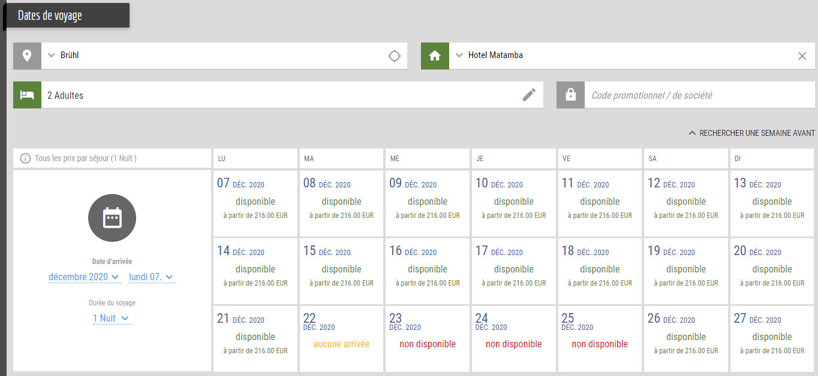This screenshot has width=818, height=376.
Task: Click the SA weekday column header
Action: point(686,159)
